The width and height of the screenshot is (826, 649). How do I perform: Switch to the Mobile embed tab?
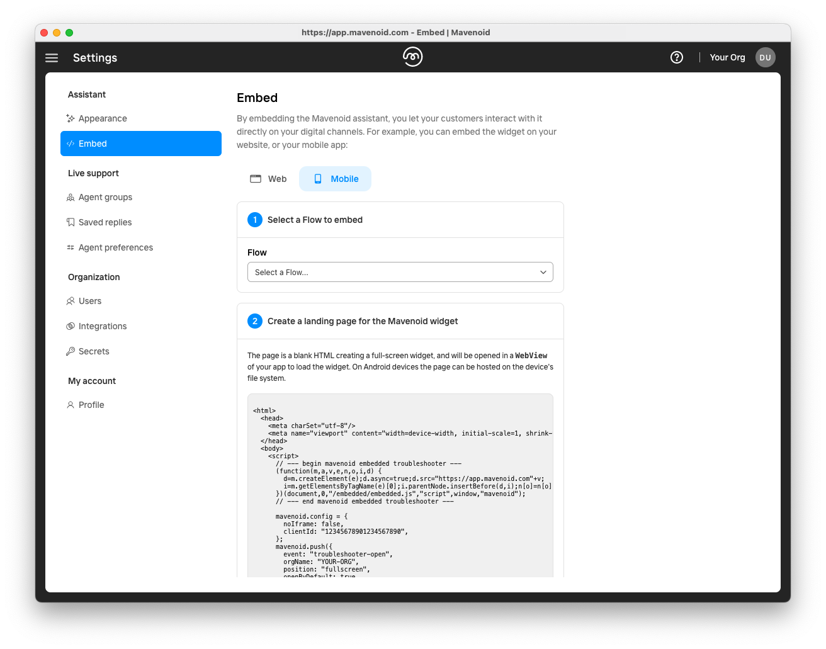point(336,179)
